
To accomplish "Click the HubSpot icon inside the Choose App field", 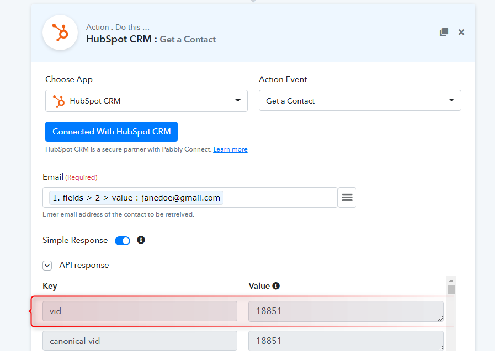I will point(58,101).
